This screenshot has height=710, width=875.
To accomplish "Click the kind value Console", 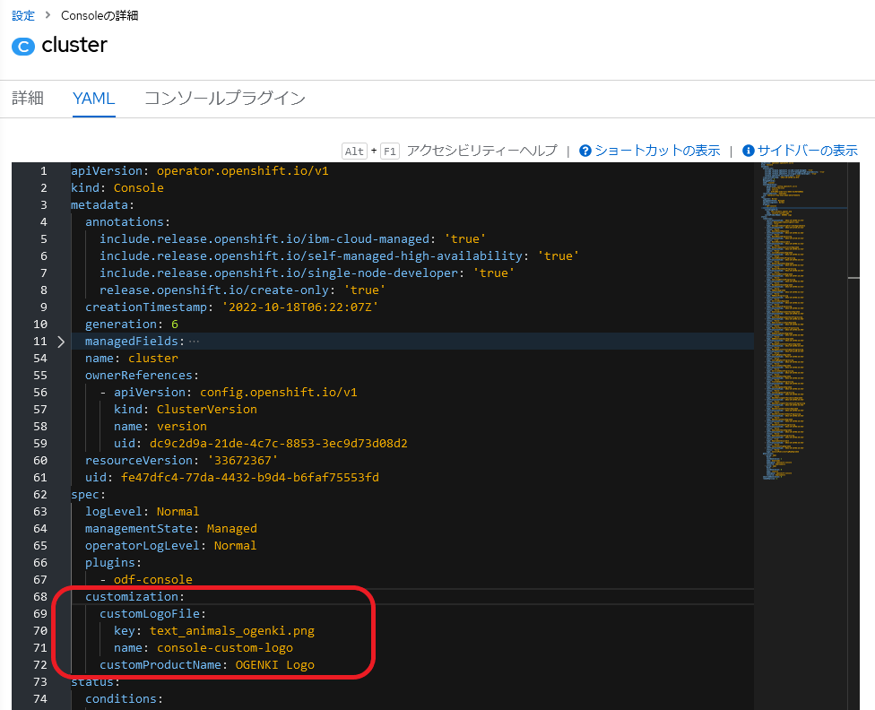I will click(x=138, y=188).
